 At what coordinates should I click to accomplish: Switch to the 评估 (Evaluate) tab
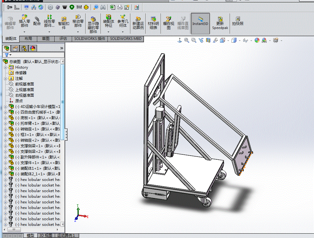click(x=63, y=39)
